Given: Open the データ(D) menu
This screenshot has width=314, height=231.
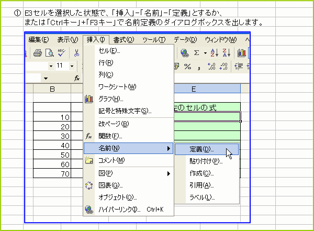Looking at the screenshot, I should pyautogui.click(x=185, y=40).
